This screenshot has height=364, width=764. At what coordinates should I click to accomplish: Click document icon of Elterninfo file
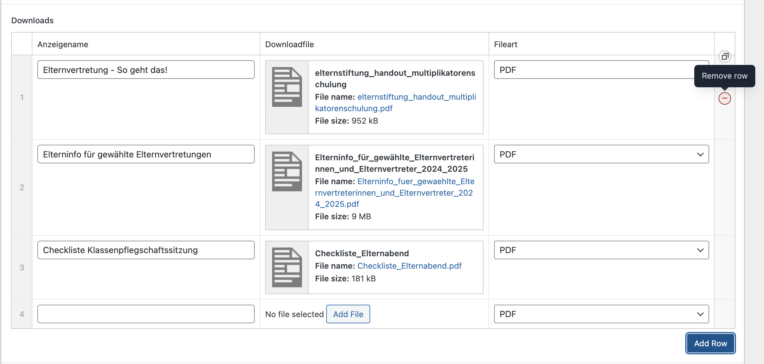pyautogui.click(x=287, y=171)
